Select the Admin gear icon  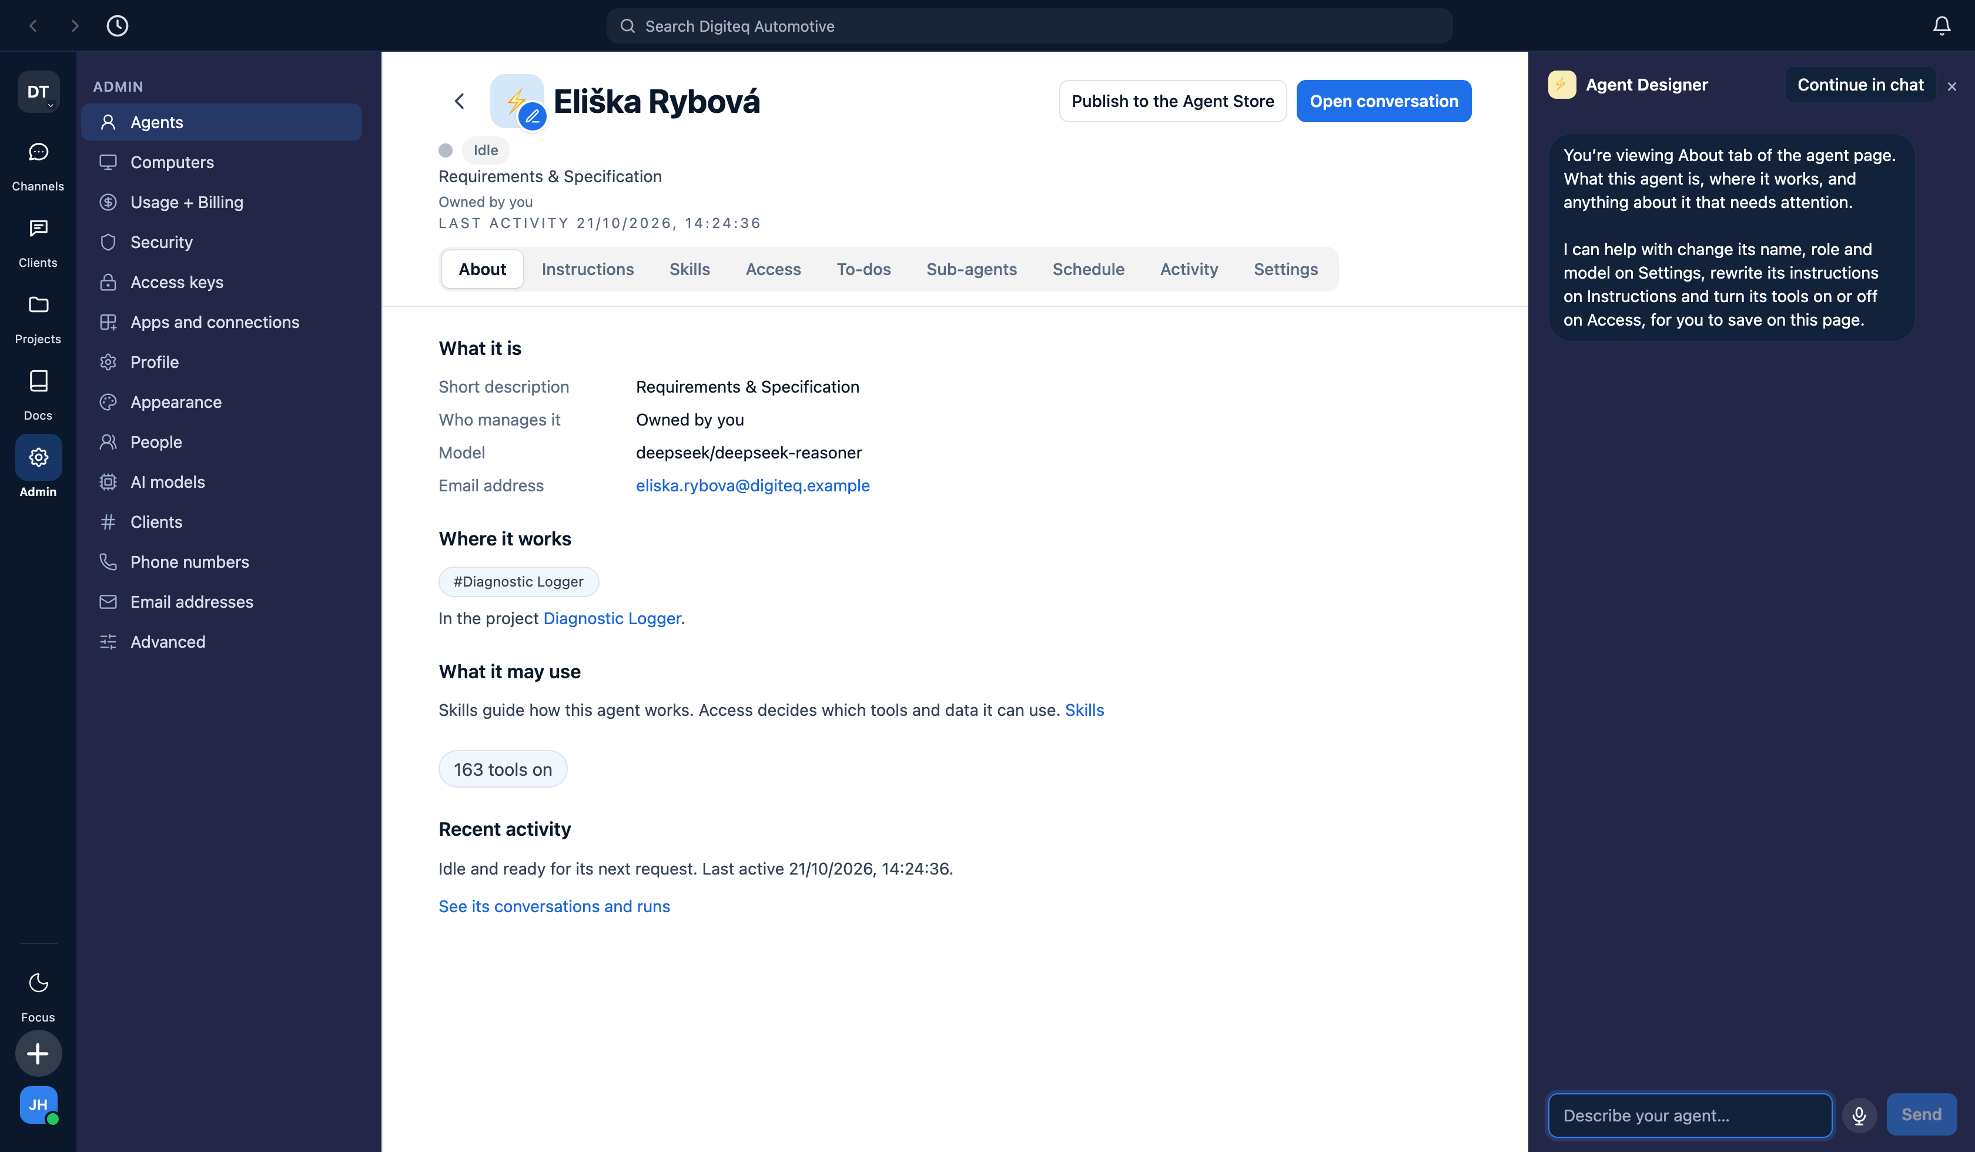coord(38,457)
